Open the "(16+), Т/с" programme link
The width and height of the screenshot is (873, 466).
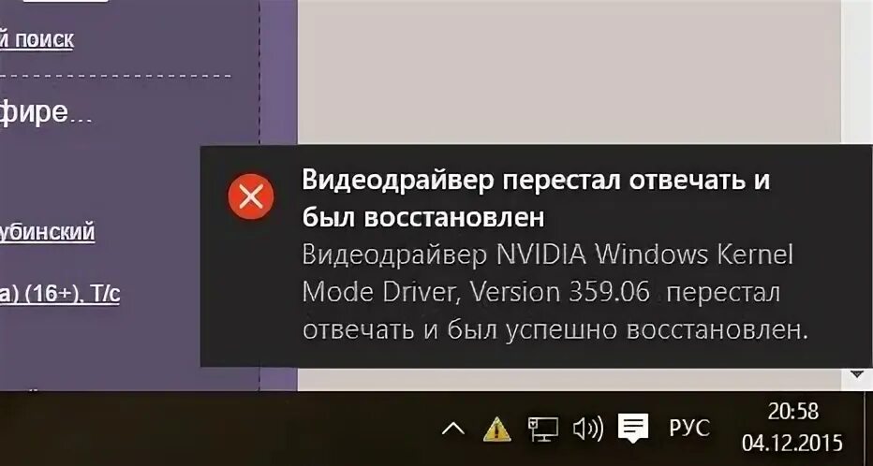point(60,293)
